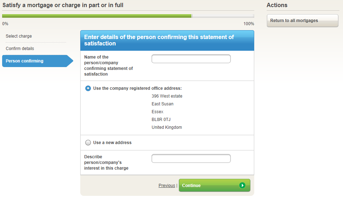The width and height of the screenshot is (343, 198).
Task: Click the name of person confirming field
Action: click(191, 59)
